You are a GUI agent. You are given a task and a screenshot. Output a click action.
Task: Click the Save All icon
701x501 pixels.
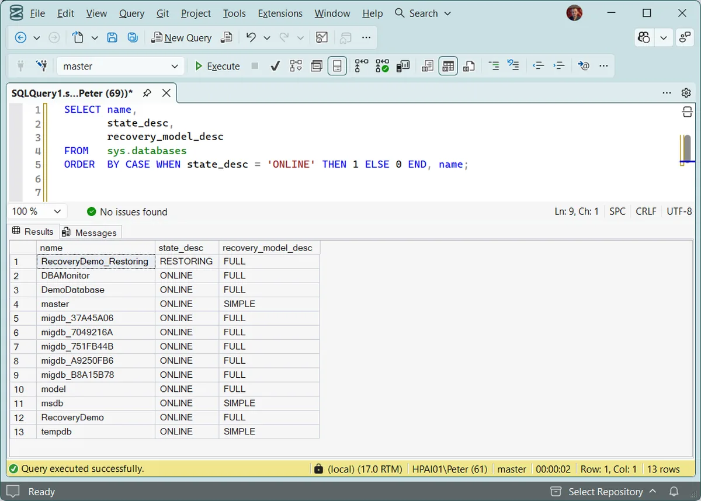[133, 37]
